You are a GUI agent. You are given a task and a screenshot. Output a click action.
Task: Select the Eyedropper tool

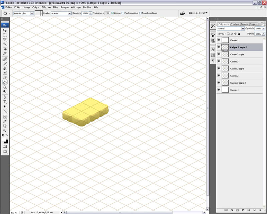tap(5, 121)
